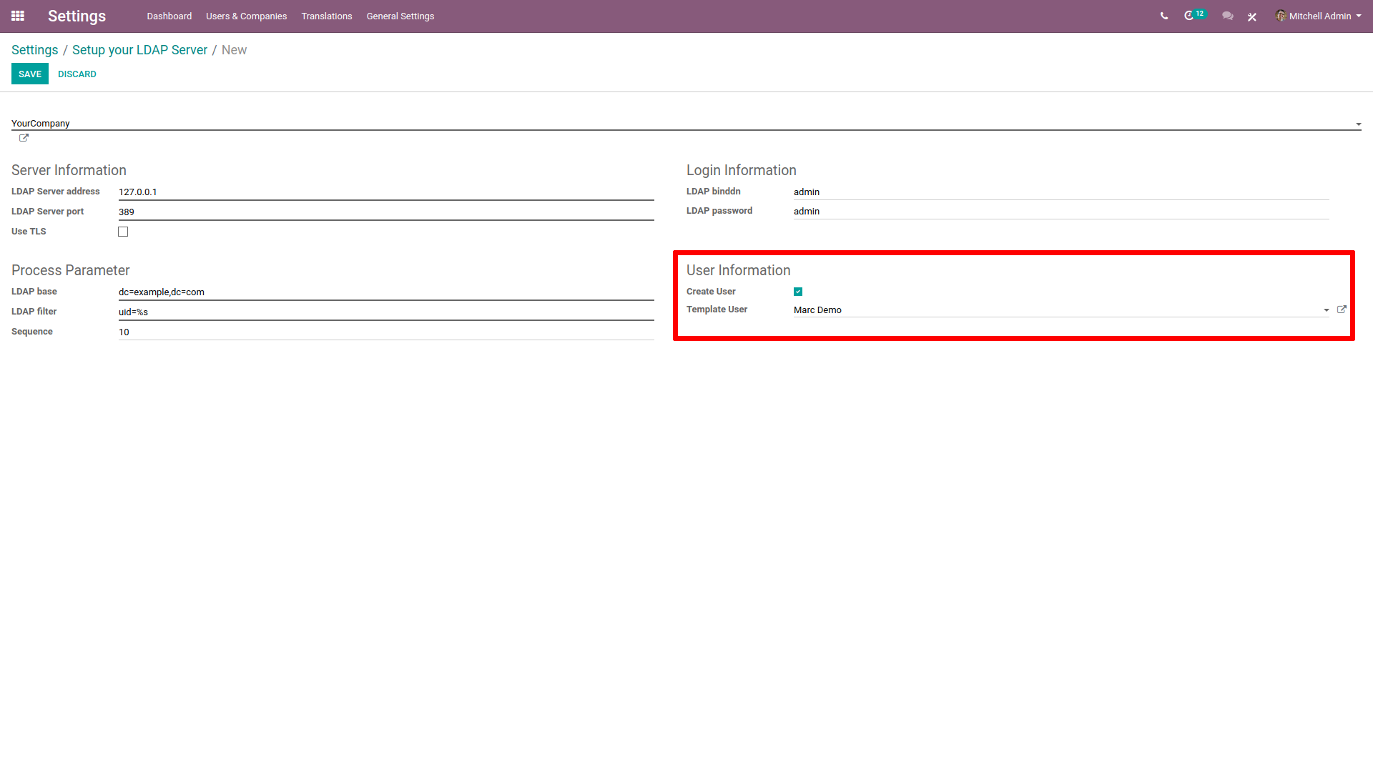Click the external link icon next to Template User
The image size is (1373, 772).
pyautogui.click(x=1343, y=310)
